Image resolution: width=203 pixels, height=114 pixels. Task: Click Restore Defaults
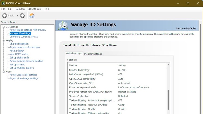click(x=186, y=28)
